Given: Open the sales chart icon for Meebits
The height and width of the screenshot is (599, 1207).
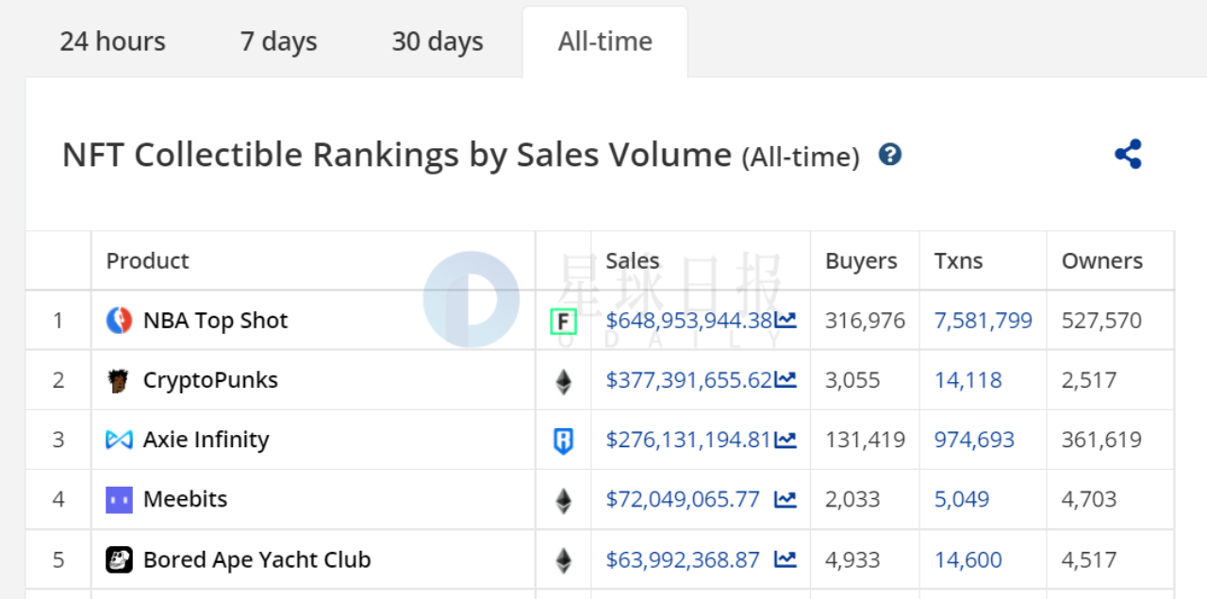Looking at the screenshot, I should pyautogui.click(x=785, y=499).
